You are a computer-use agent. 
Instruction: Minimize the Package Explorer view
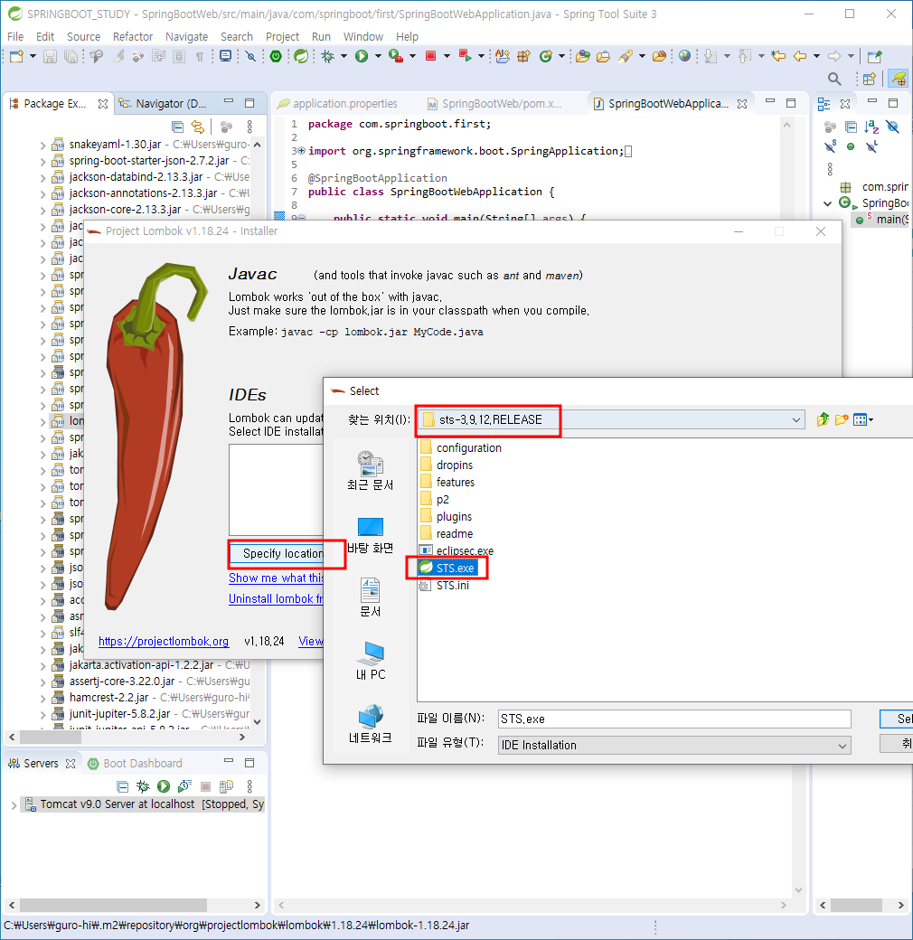(x=229, y=102)
